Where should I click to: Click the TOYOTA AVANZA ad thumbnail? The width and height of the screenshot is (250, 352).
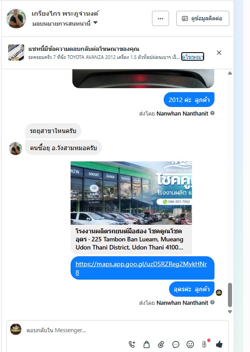(16, 53)
